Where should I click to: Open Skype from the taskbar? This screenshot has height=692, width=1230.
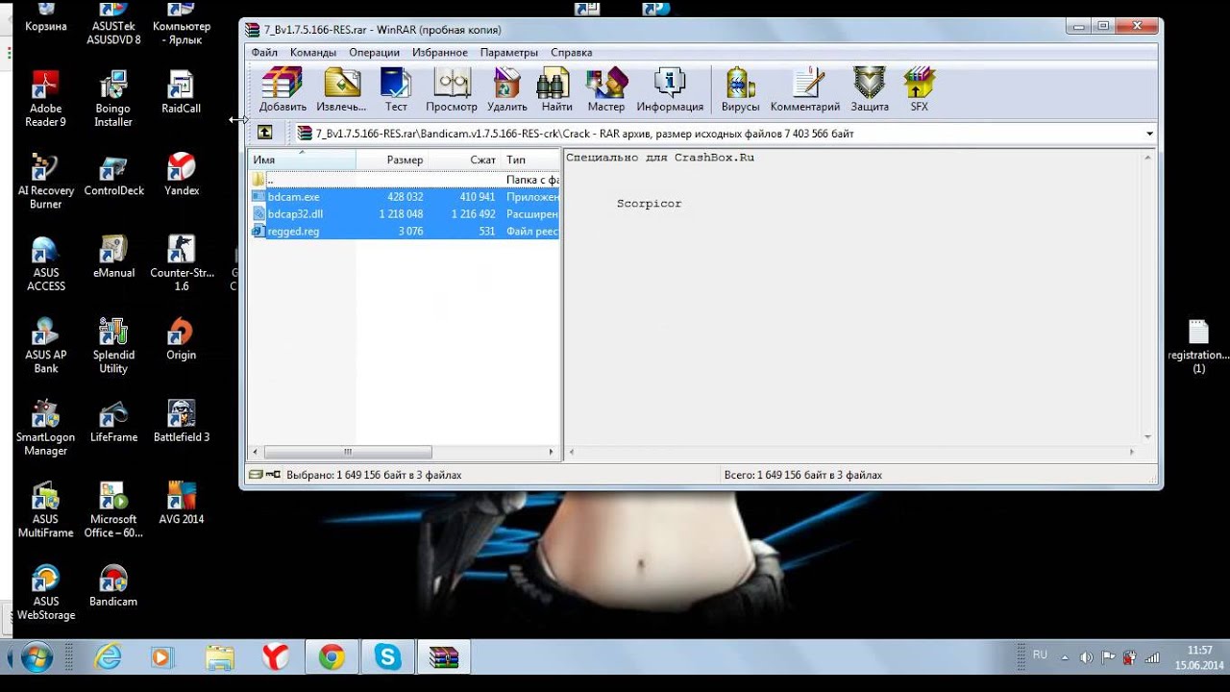pos(387,657)
